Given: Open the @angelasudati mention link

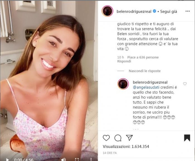Looking at the screenshot, I should click(146, 87).
